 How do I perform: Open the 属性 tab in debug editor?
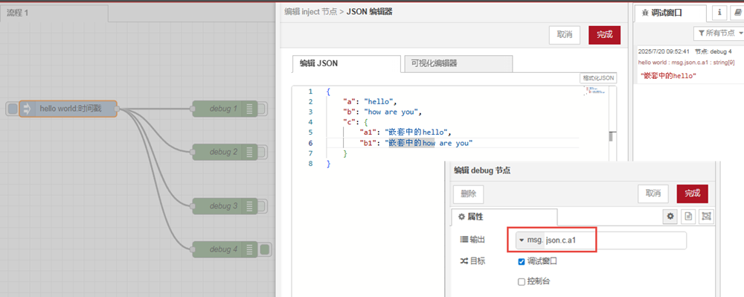[504, 217]
